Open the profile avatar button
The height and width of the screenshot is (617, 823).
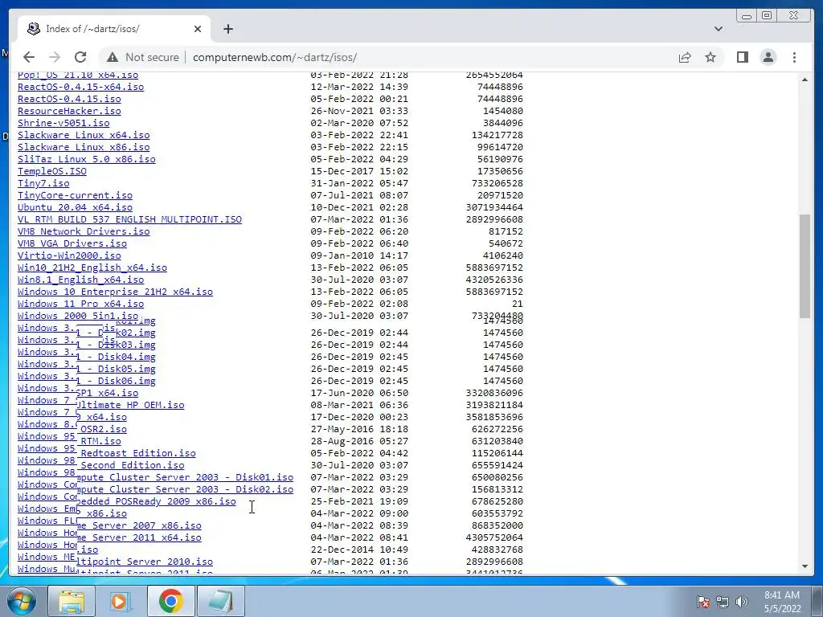768,57
